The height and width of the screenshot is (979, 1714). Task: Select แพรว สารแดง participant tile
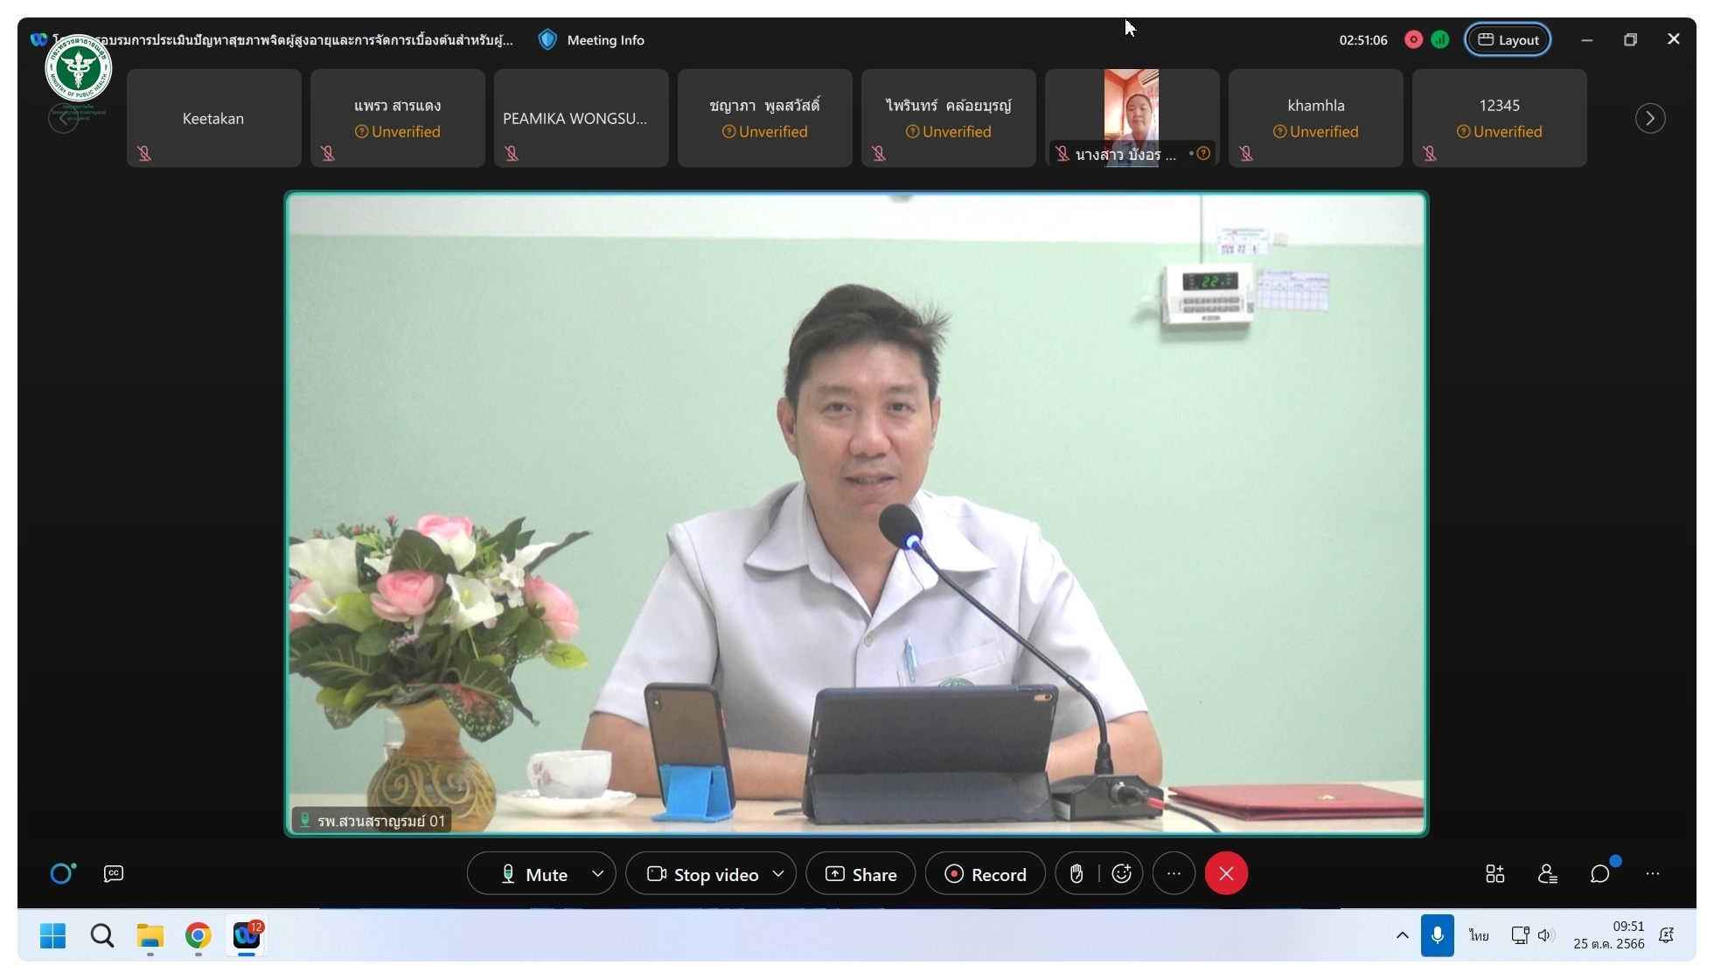[x=398, y=118]
